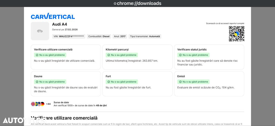275x126 pixels.
Task: Click the Combustibil: Diesel tag
Action: tap(99, 36)
